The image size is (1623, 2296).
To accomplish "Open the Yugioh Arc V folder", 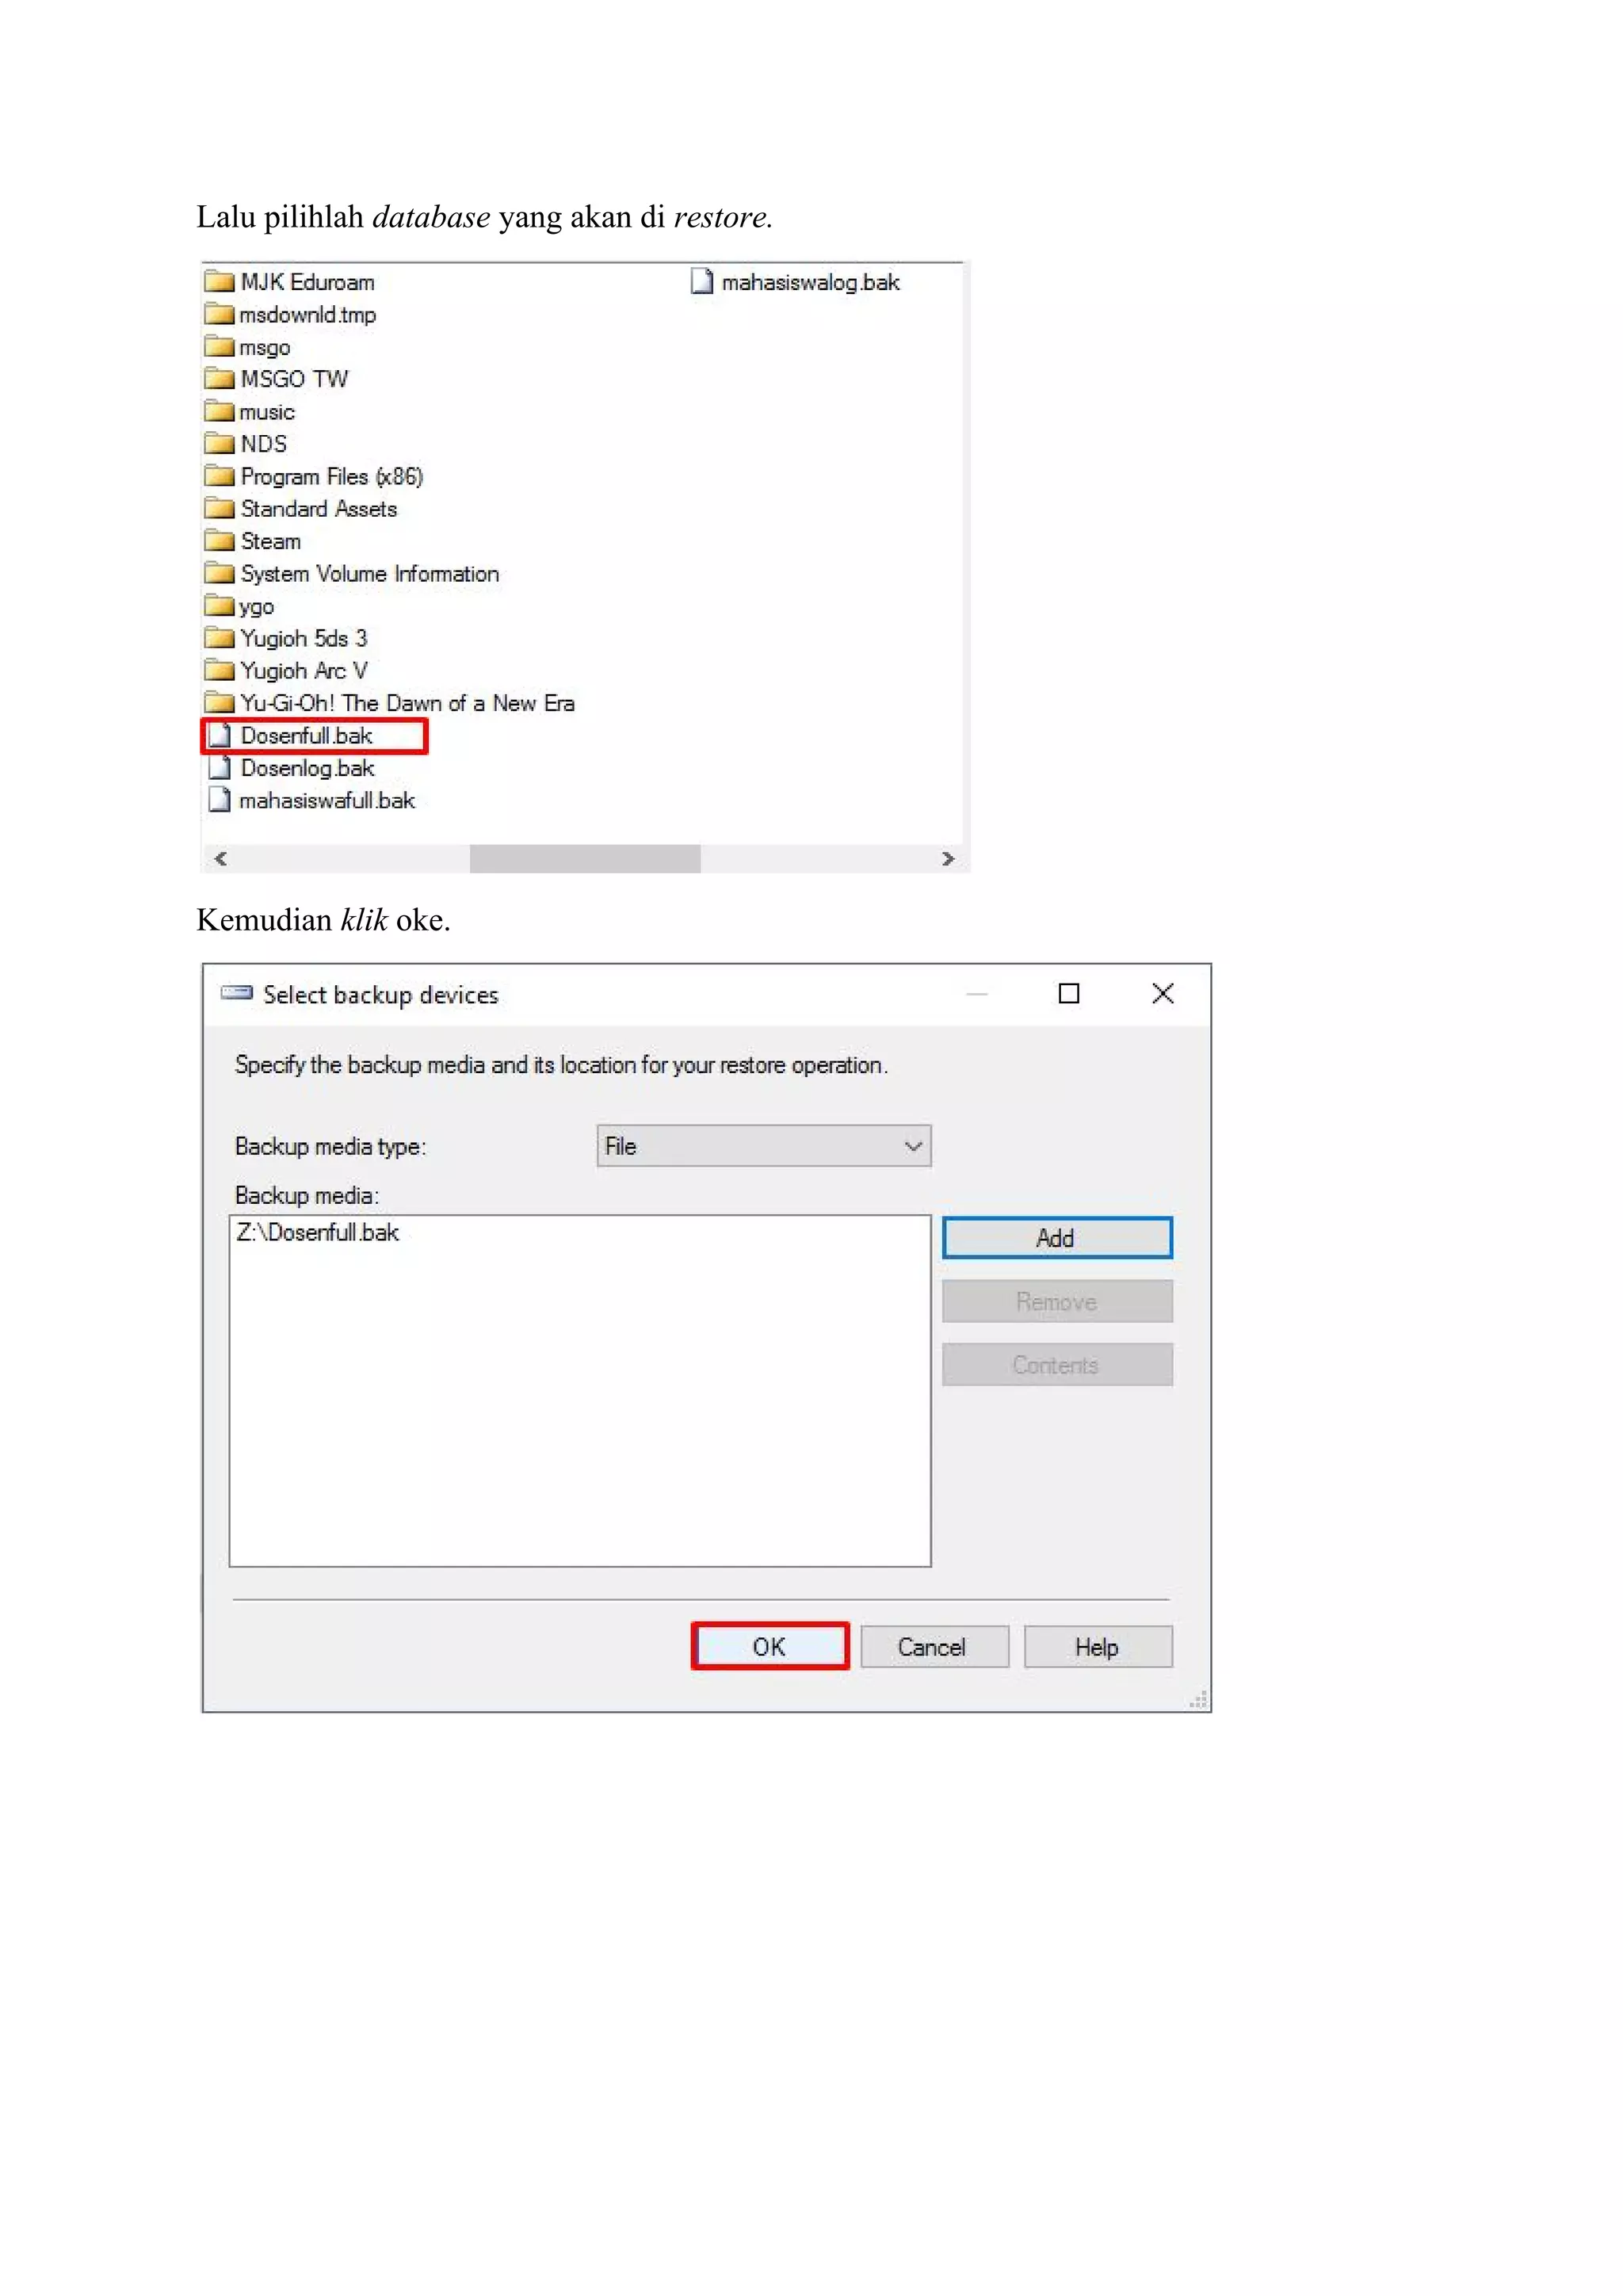I will tap(286, 670).
